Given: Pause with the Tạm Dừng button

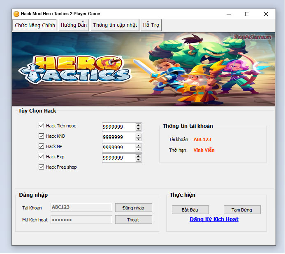Looking at the screenshot, I should pyautogui.click(x=242, y=210).
